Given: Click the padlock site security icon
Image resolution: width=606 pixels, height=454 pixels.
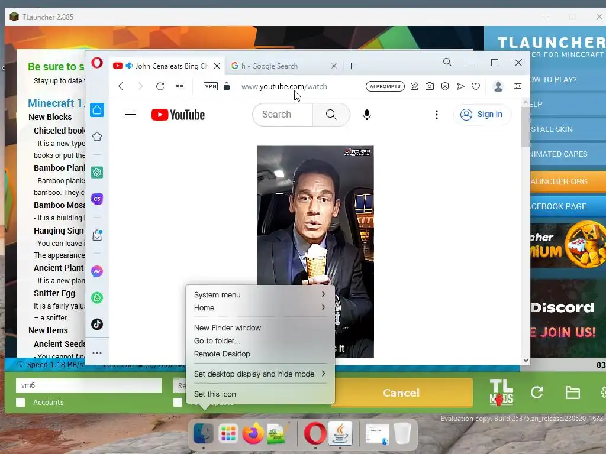Looking at the screenshot, I should (x=227, y=86).
